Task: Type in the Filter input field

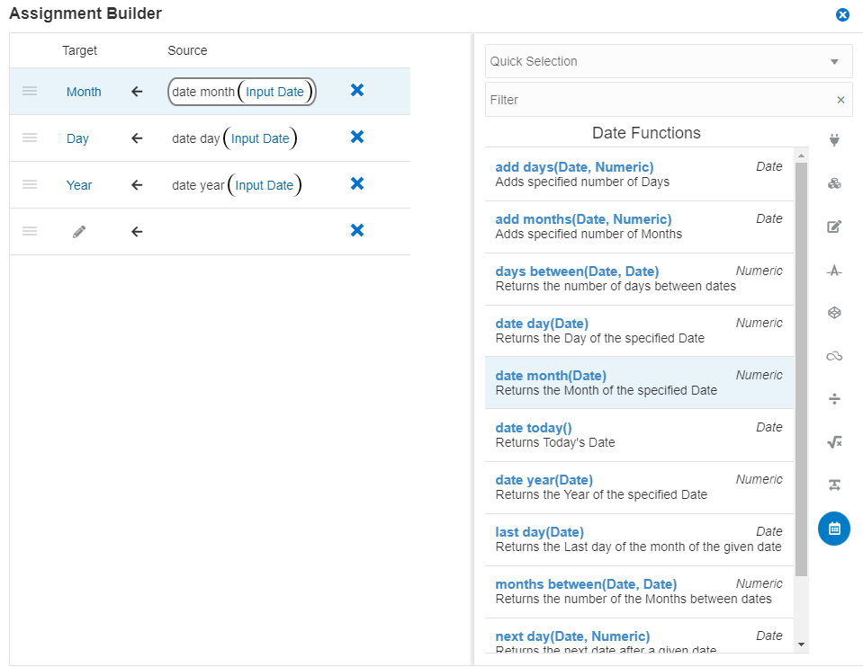Action: (657, 100)
